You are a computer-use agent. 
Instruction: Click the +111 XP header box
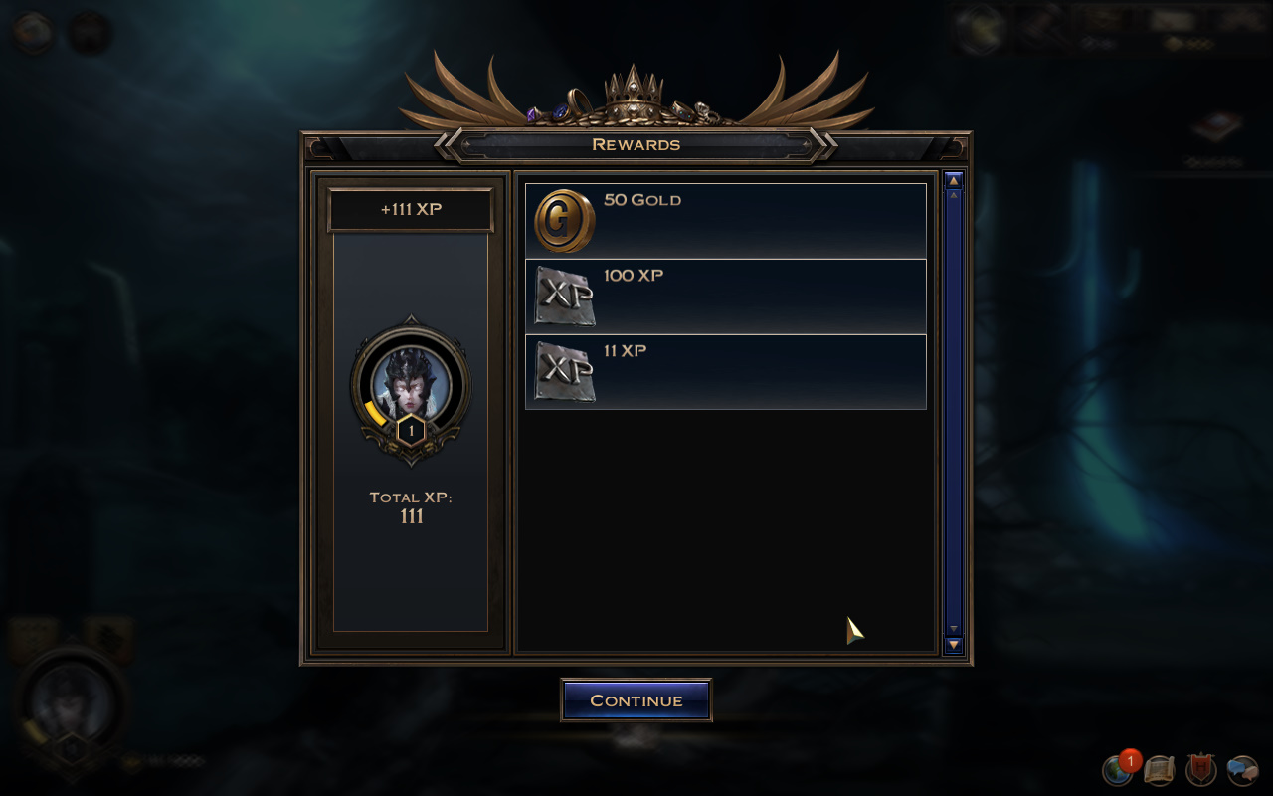411,210
